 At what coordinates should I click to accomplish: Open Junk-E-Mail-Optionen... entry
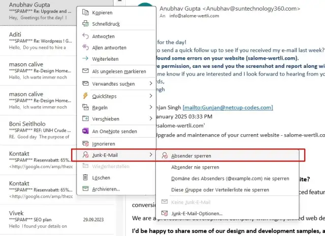[x=227, y=214]
